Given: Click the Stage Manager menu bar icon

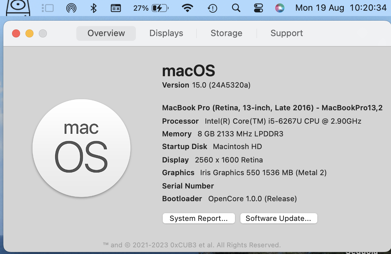Looking at the screenshot, I should tap(48, 8).
